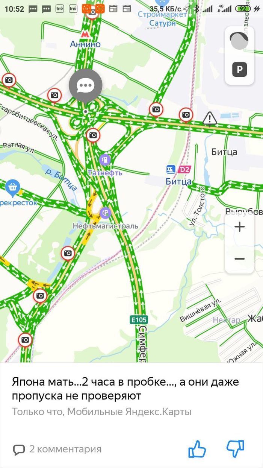Zoom in with the plus button
The image size is (263, 468).
[239, 226]
